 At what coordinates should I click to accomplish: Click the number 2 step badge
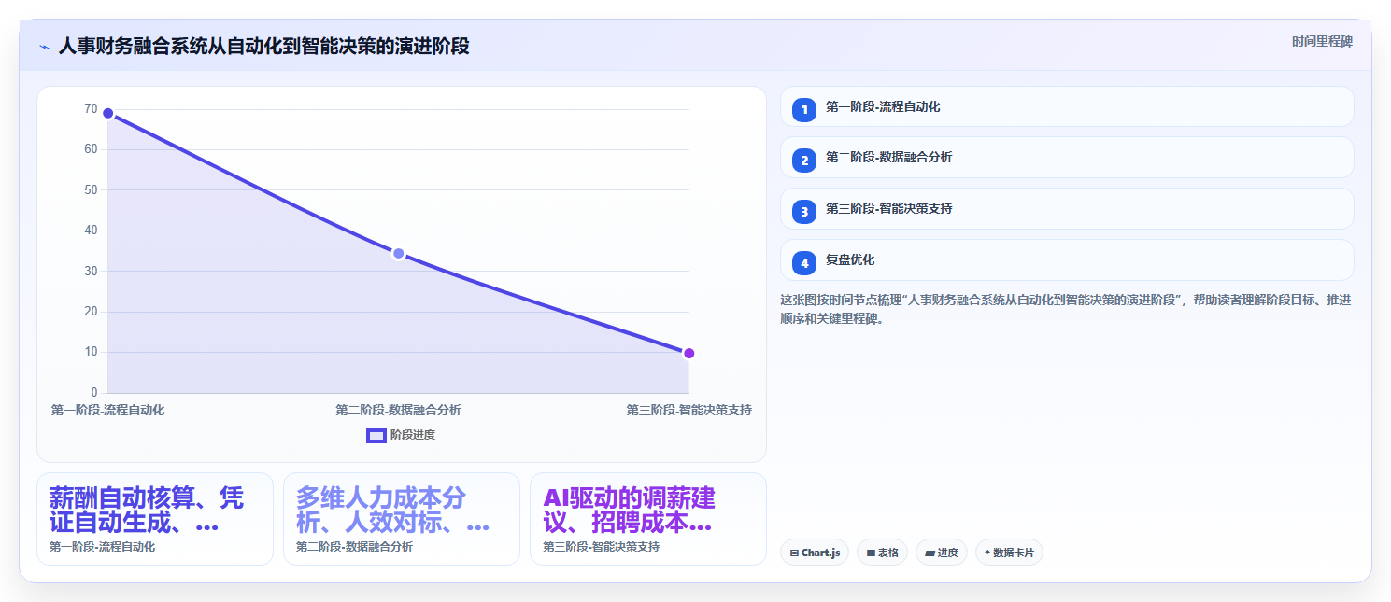tap(804, 161)
